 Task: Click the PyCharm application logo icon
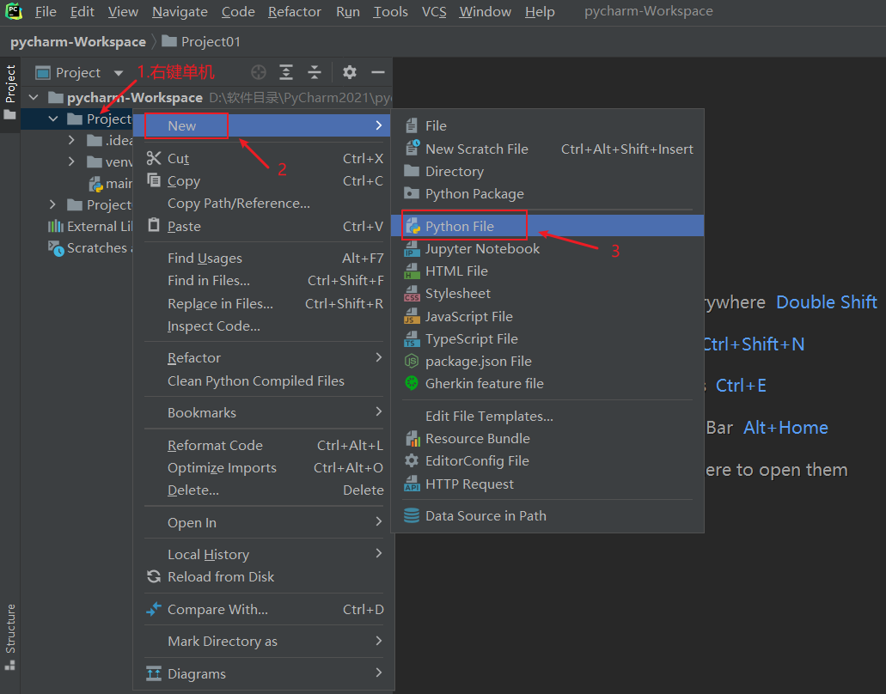(x=13, y=10)
